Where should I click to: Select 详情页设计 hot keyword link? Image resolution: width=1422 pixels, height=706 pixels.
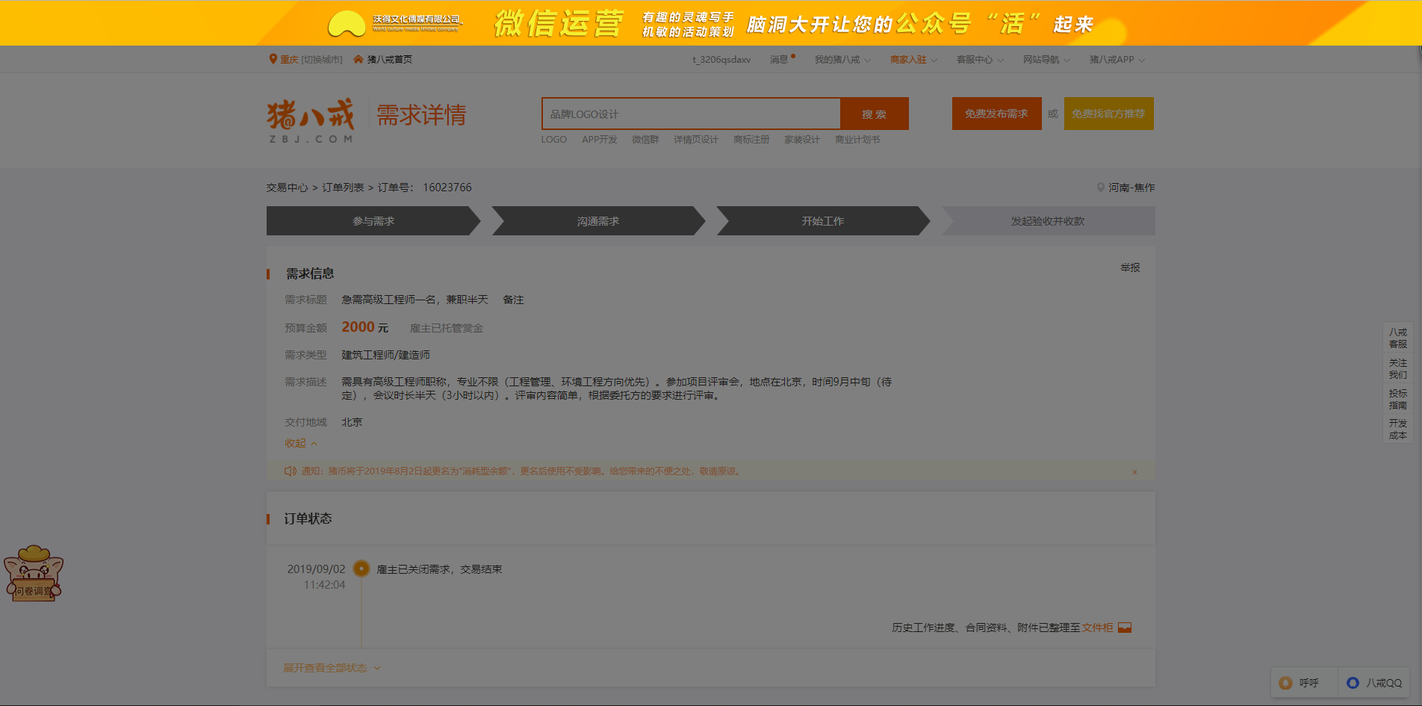[x=695, y=140]
